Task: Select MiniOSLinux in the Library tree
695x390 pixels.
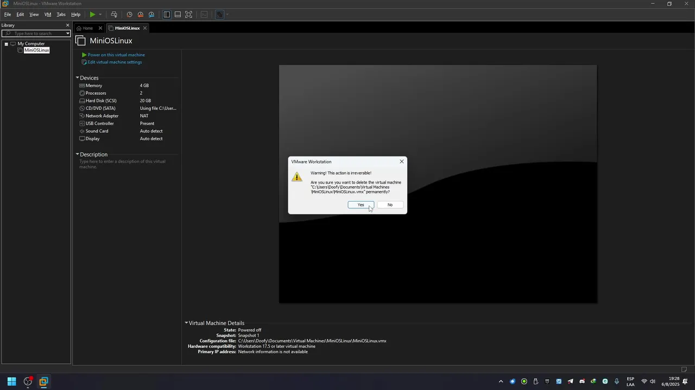Action: pos(36,50)
